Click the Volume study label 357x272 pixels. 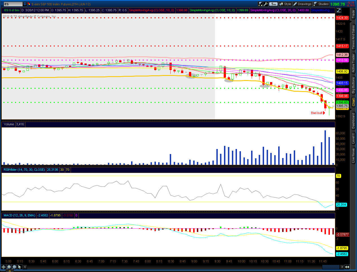tap(9, 124)
